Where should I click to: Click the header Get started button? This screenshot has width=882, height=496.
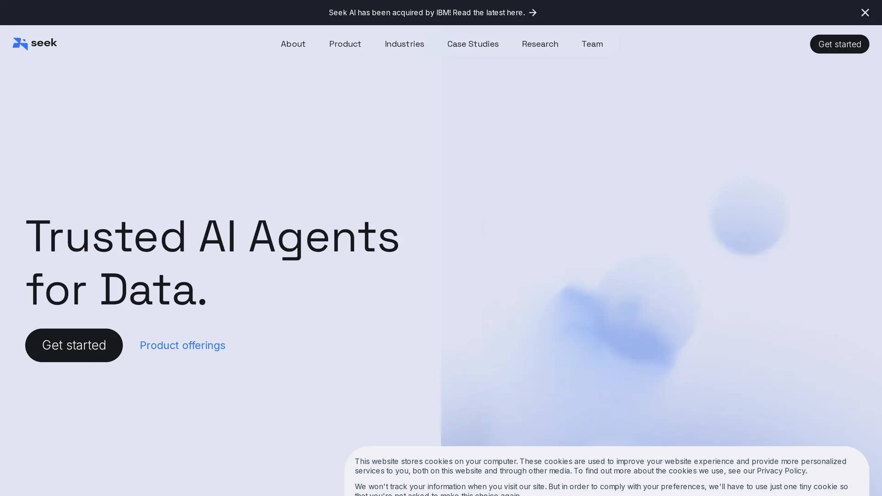(839, 44)
